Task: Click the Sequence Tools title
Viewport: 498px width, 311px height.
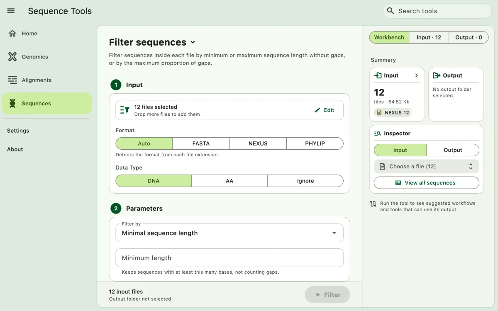Action: tap(60, 11)
